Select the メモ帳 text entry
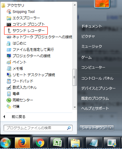Viewport: 122px width, 149px height. coord(18,69)
